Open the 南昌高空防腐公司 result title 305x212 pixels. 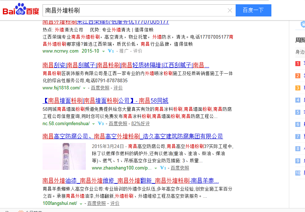point(133,136)
